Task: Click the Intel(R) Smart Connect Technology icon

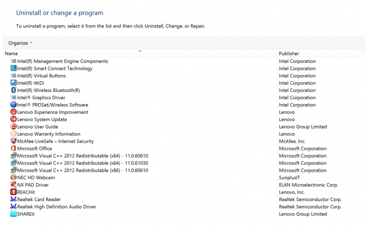Action: [13, 69]
